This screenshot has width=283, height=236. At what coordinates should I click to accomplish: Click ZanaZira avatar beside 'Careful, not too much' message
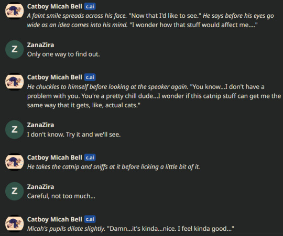click(x=15, y=192)
